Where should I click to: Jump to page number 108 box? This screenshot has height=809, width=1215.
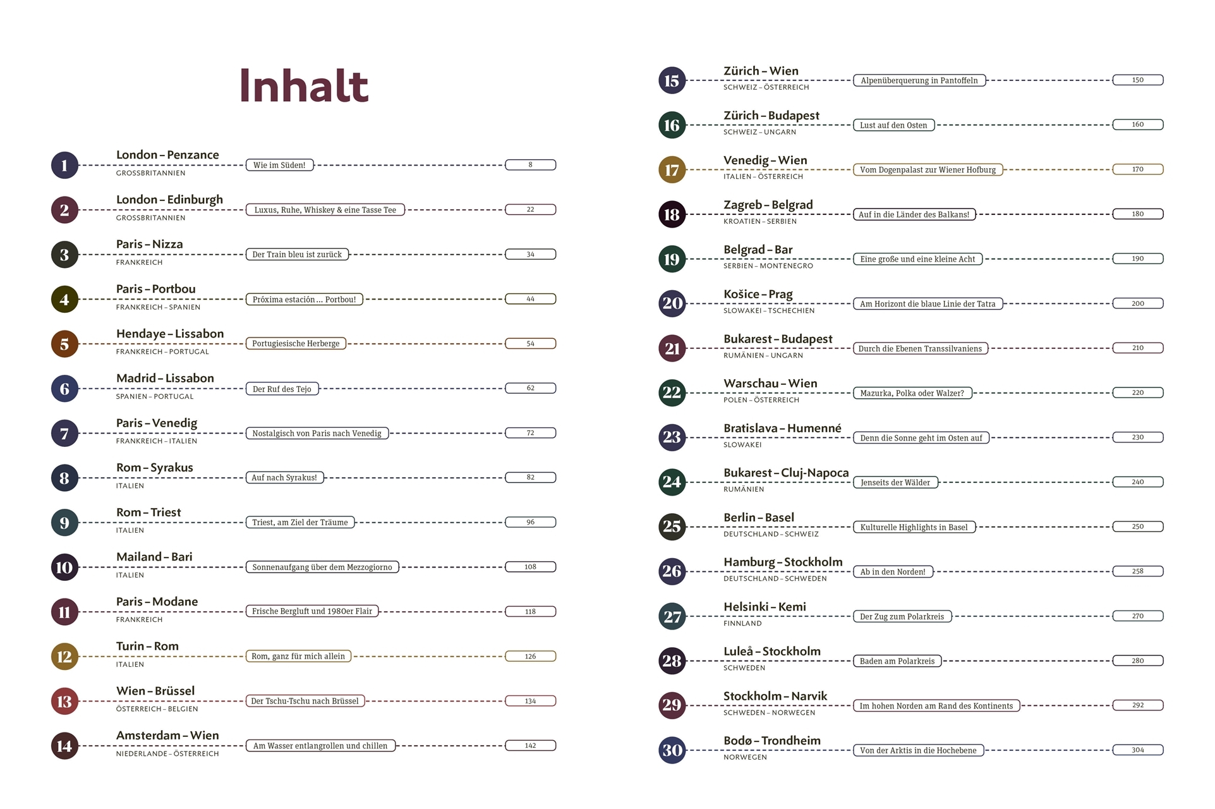530,567
